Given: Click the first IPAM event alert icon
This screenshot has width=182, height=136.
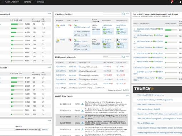Looking at the screenshot, I should point(82,104).
